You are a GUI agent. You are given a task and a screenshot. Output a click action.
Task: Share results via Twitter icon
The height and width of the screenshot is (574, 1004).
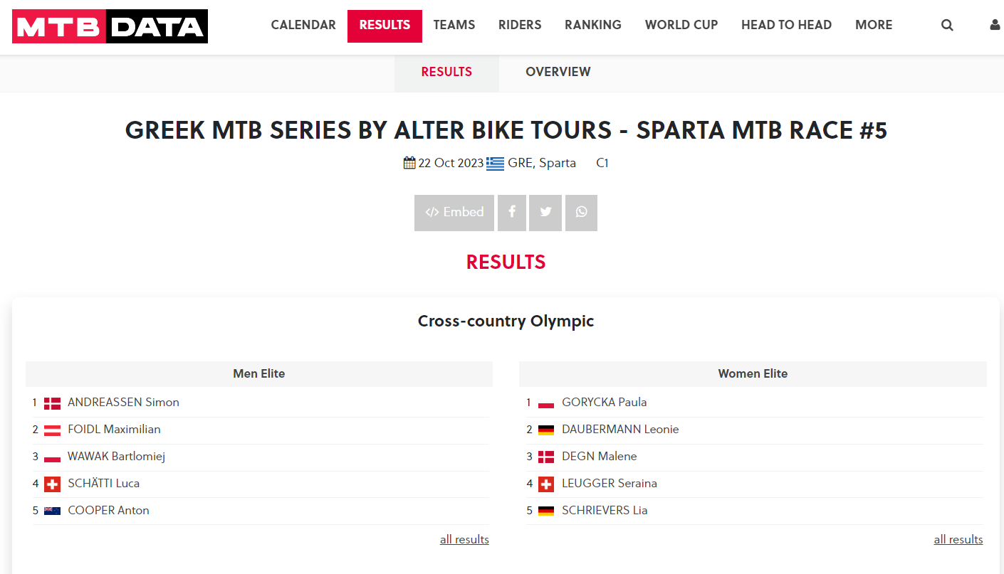545,213
